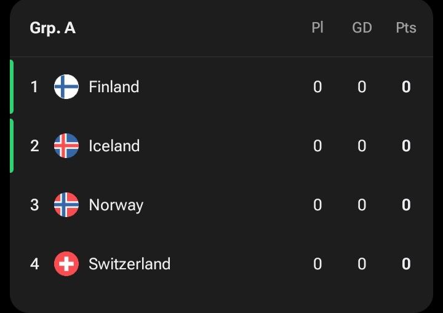Click Finland's rank number 1

point(34,87)
